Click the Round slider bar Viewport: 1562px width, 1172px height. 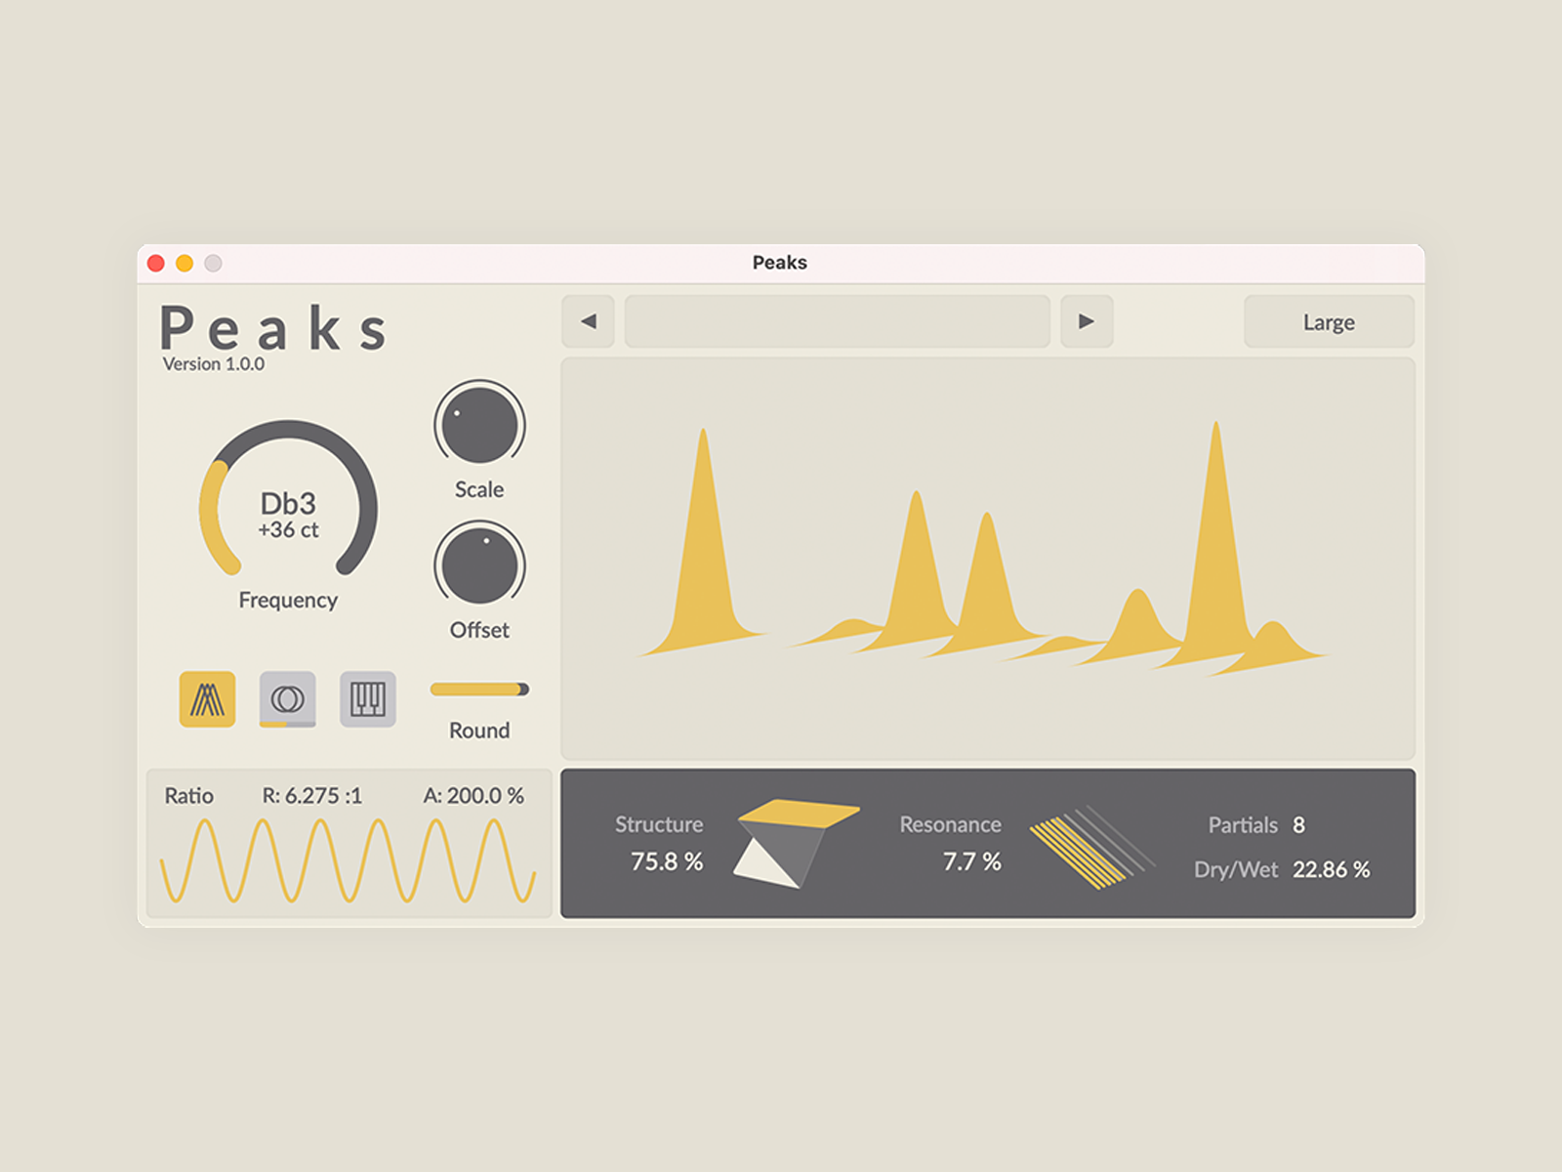tap(479, 690)
